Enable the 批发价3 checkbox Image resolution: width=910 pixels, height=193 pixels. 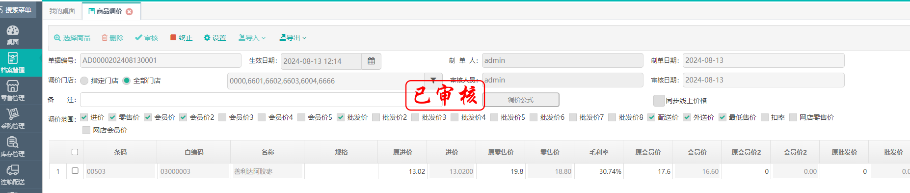[415, 117]
